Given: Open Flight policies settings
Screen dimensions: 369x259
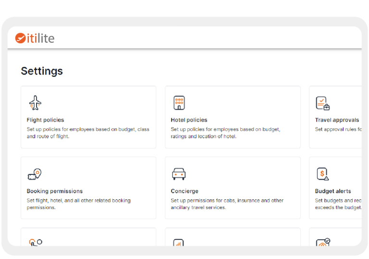Looking at the screenshot, I should [x=88, y=117].
